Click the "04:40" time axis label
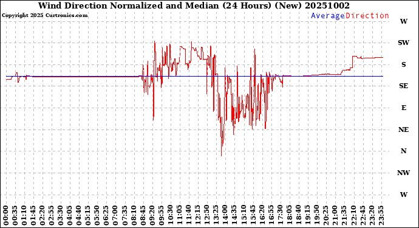Screen dimensions: 419x228 [x=79, y=215]
